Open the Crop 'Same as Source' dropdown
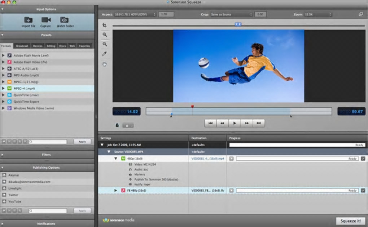 [x=232, y=14]
